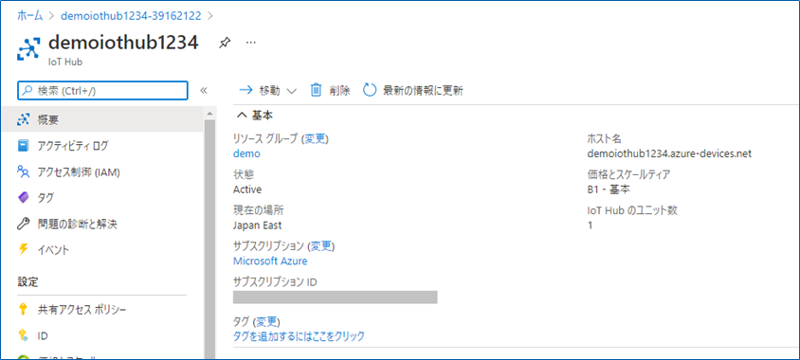This screenshot has height=360, width=800.
Task: Click the 概要 sidebar icon
Action: pos(24,120)
